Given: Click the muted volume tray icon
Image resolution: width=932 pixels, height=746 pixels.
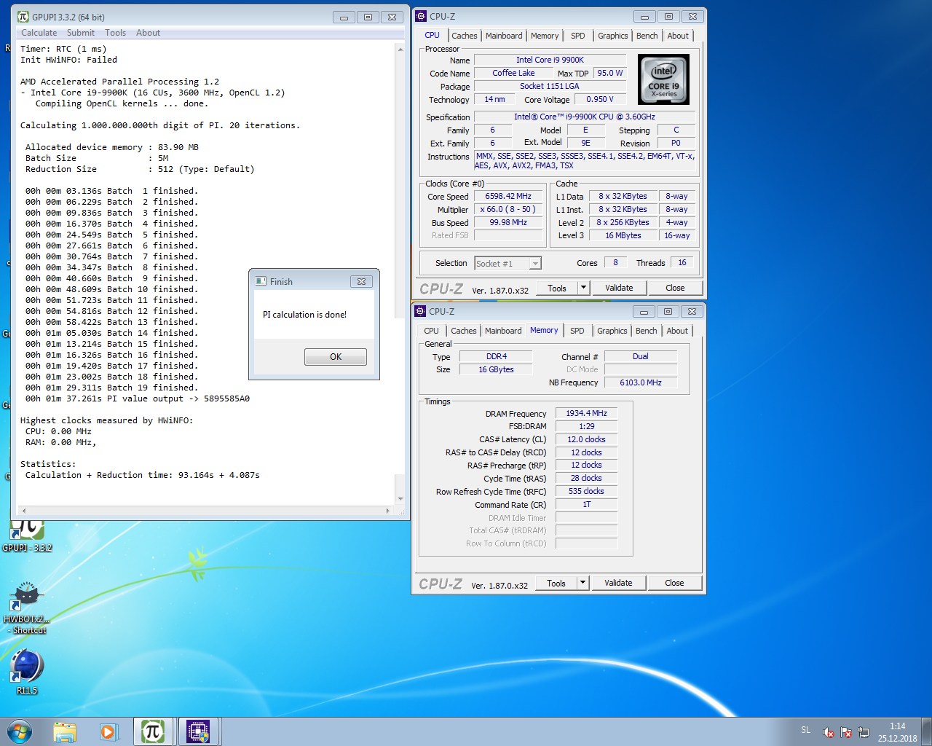Looking at the screenshot, I should (829, 732).
